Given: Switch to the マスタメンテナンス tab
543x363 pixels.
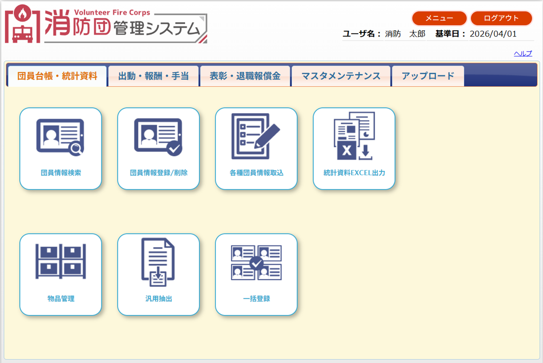Looking at the screenshot, I should [341, 76].
